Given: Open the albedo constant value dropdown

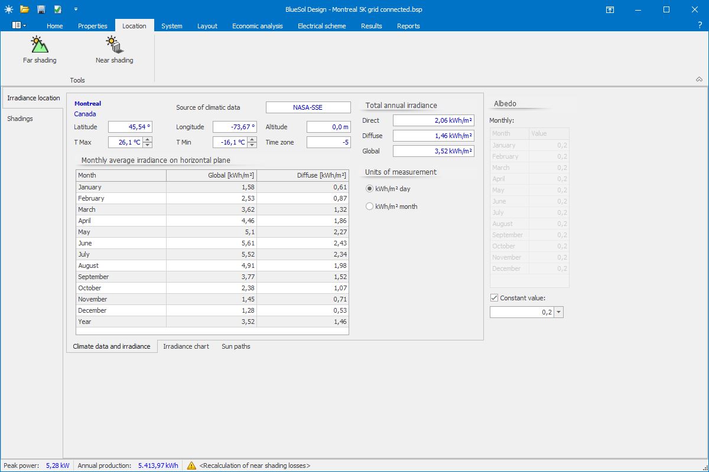Looking at the screenshot, I should click(x=559, y=312).
